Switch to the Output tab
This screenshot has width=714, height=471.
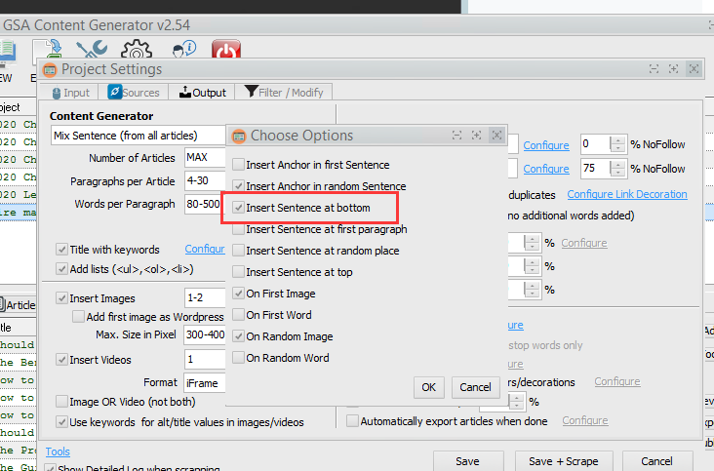pyautogui.click(x=203, y=93)
